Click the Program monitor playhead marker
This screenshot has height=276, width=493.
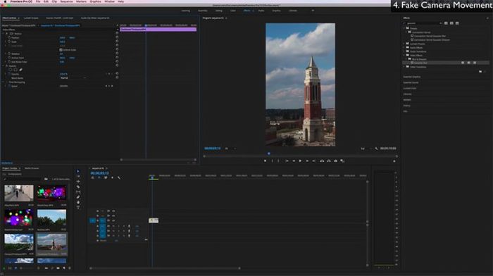(269, 153)
